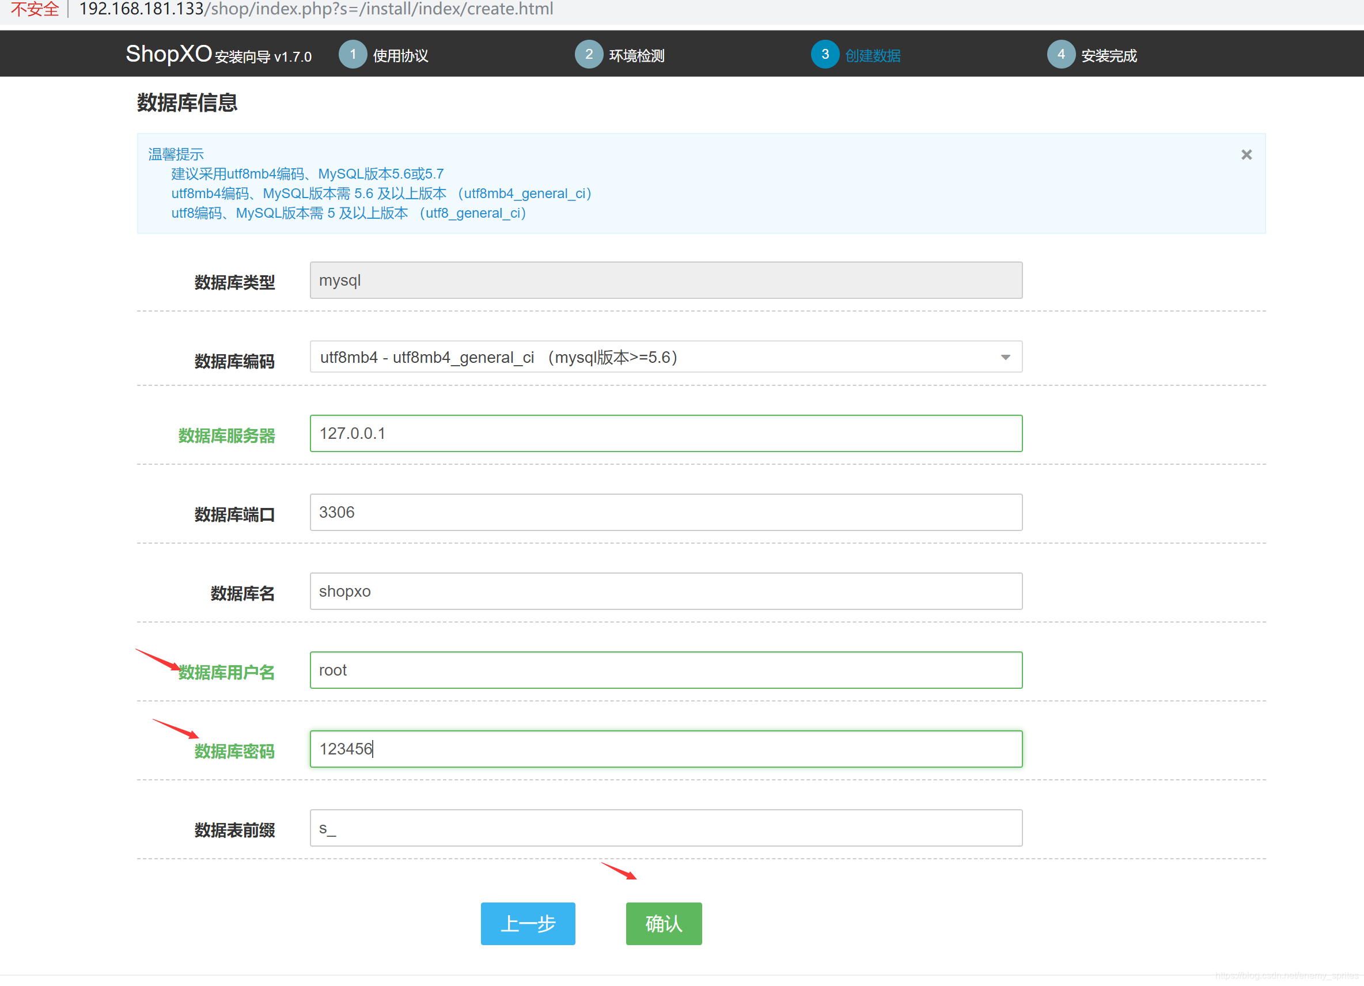Focus the 数据库服务器 field with 127.0.0.1
This screenshot has width=1364, height=986.
pos(666,434)
